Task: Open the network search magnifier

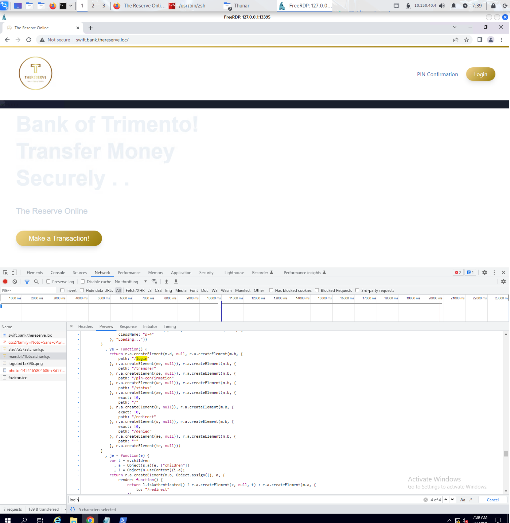Action: [x=36, y=281]
